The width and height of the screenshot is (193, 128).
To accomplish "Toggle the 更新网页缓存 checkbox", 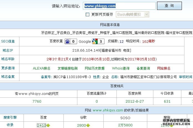I will pyautogui.click(x=87, y=14).
